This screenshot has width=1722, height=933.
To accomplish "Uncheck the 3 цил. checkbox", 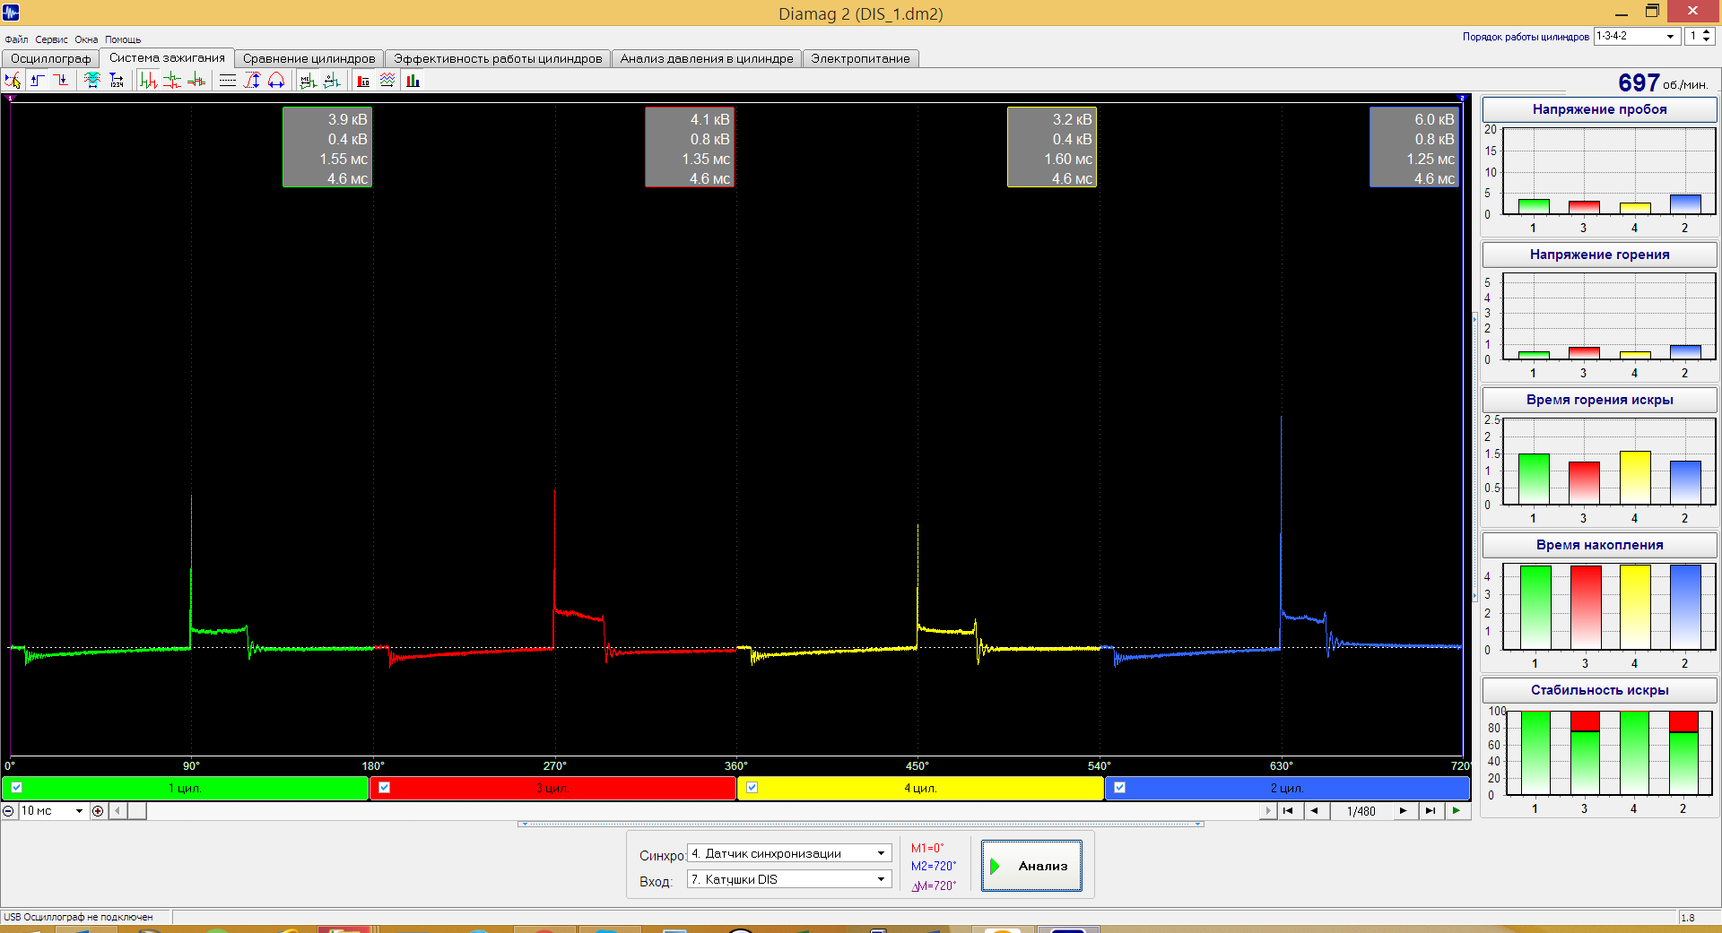I will (x=384, y=788).
